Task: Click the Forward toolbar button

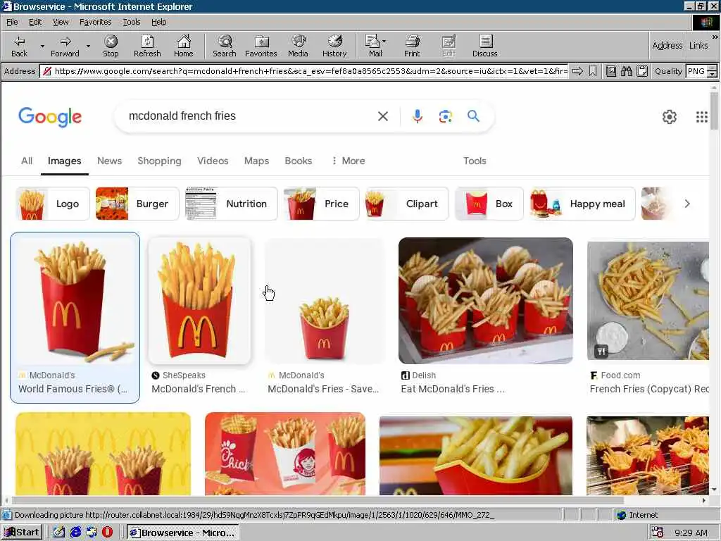Action: click(65, 46)
